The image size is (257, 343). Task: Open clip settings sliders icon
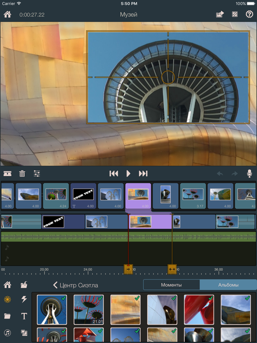click(x=37, y=174)
